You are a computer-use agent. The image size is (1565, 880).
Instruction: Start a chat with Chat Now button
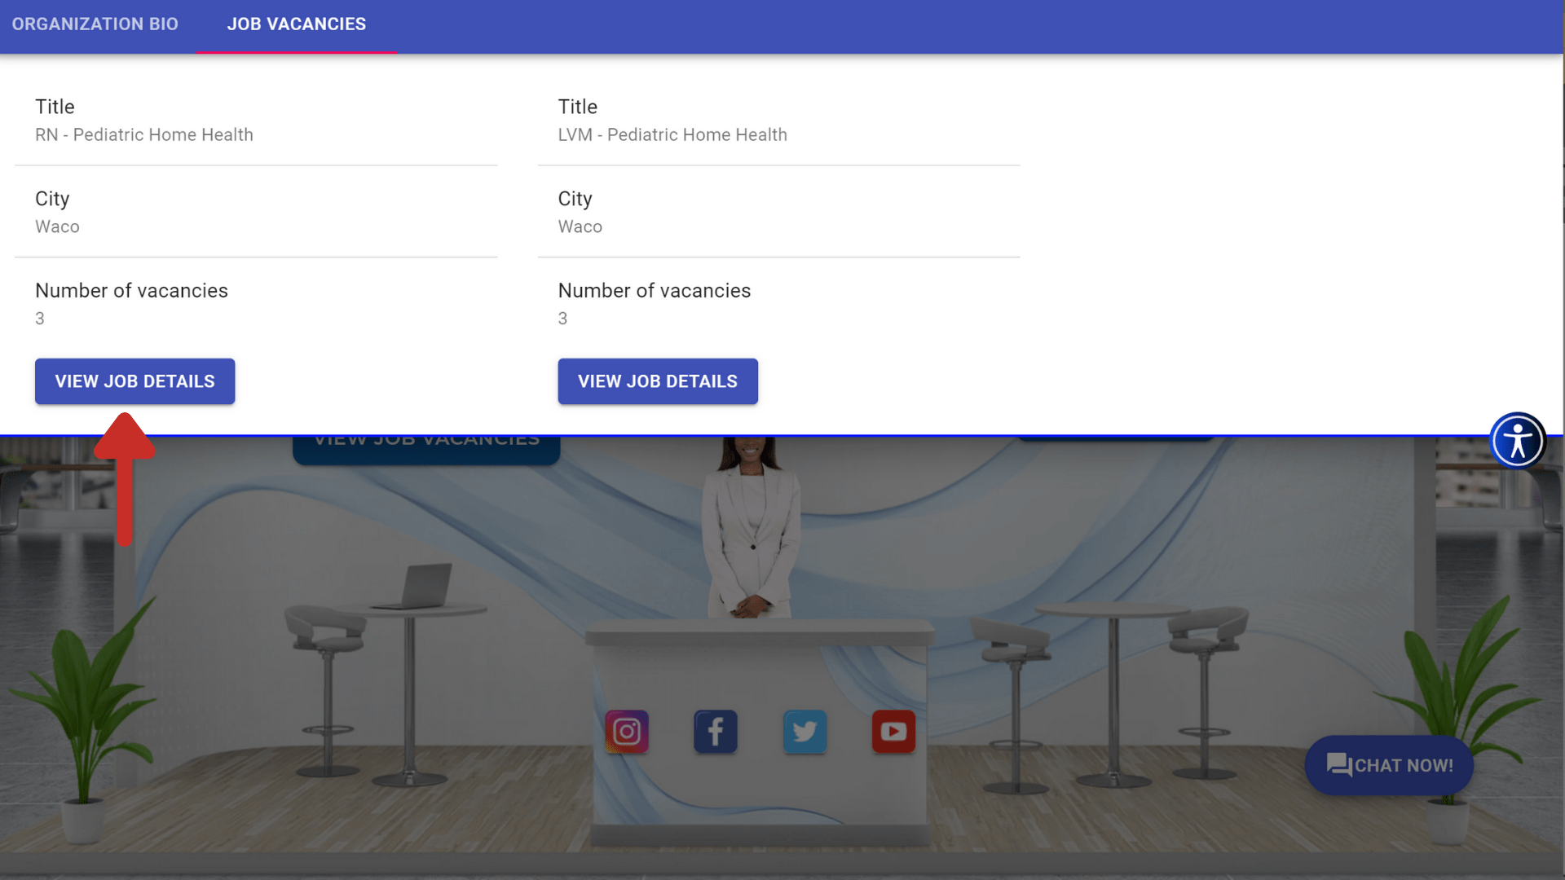click(1389, 765)
